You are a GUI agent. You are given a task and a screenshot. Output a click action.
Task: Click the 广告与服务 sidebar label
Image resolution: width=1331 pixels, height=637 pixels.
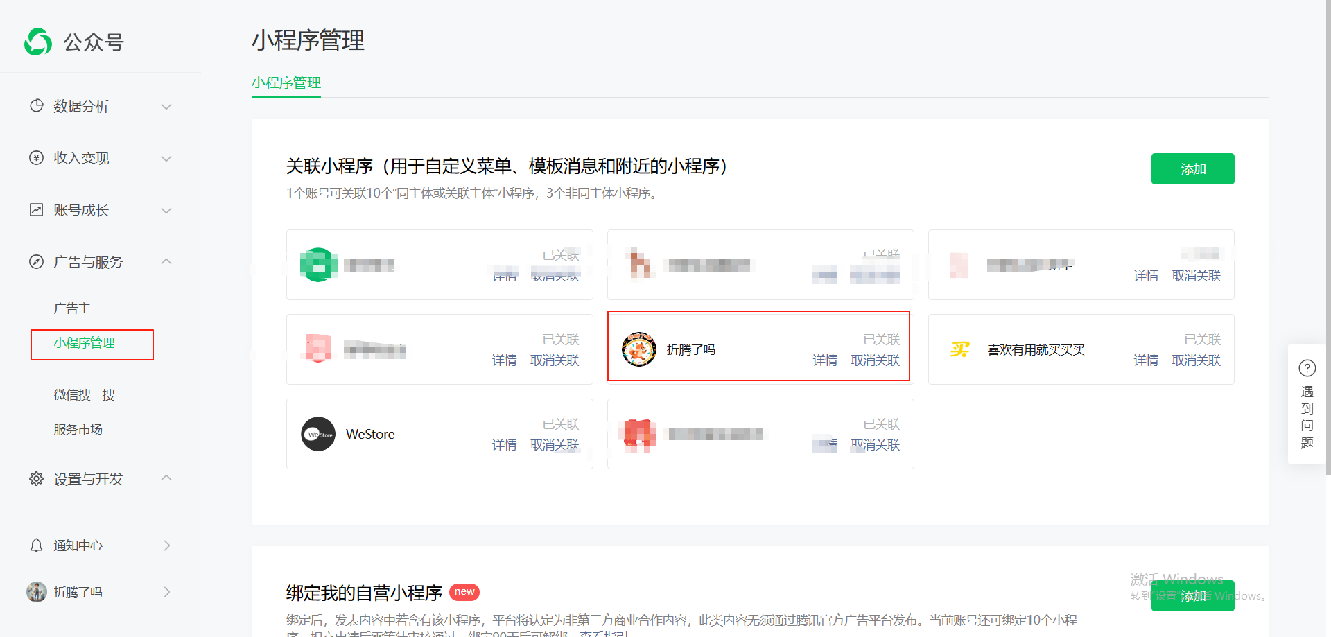tap(88, 262)
